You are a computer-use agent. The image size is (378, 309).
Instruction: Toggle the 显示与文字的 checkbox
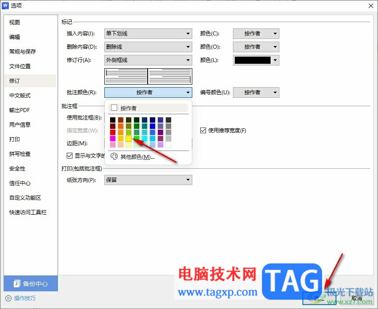69,156
